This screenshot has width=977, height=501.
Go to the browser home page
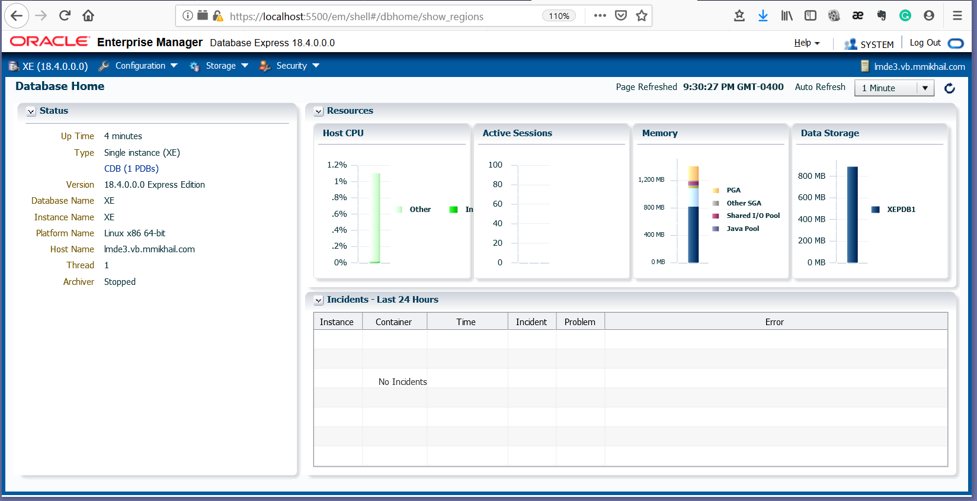tap(88, 16)
